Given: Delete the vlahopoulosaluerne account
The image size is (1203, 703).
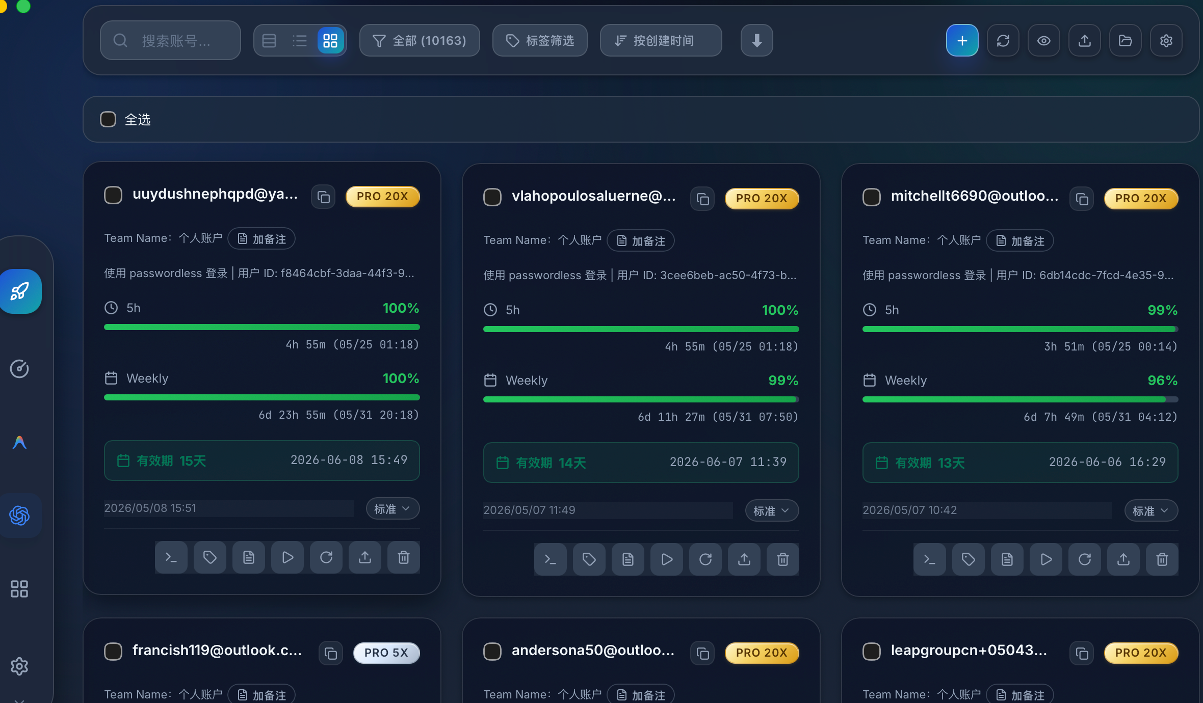Looking at the screenshot, I should point(783,559).
